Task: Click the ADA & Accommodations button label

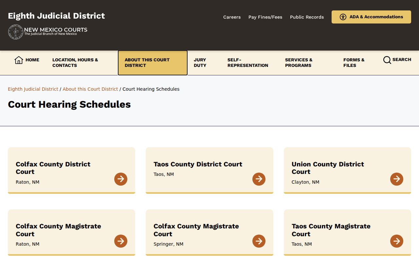Action: tap(376, 17)
